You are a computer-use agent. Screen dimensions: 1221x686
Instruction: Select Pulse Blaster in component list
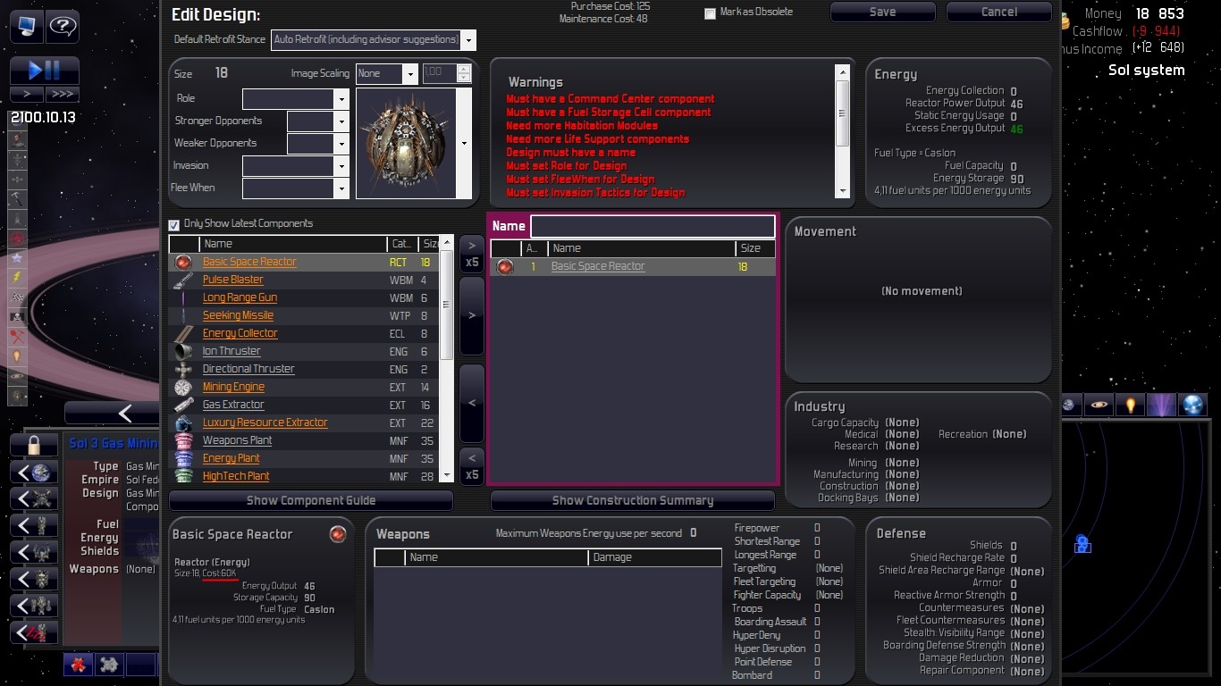pos(232,280)
